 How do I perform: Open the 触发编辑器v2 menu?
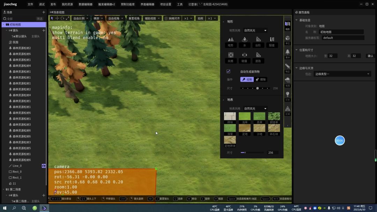(x=106, y=4)
